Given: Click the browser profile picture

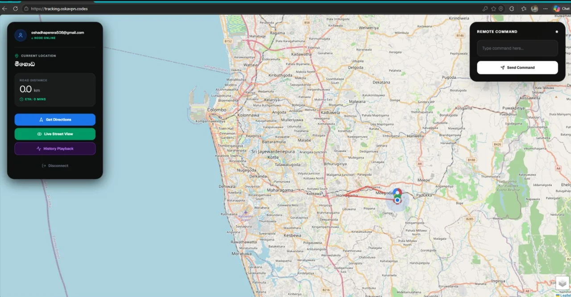Looking at the screenshot, I should pyautogui.click(x=534, y=8).
